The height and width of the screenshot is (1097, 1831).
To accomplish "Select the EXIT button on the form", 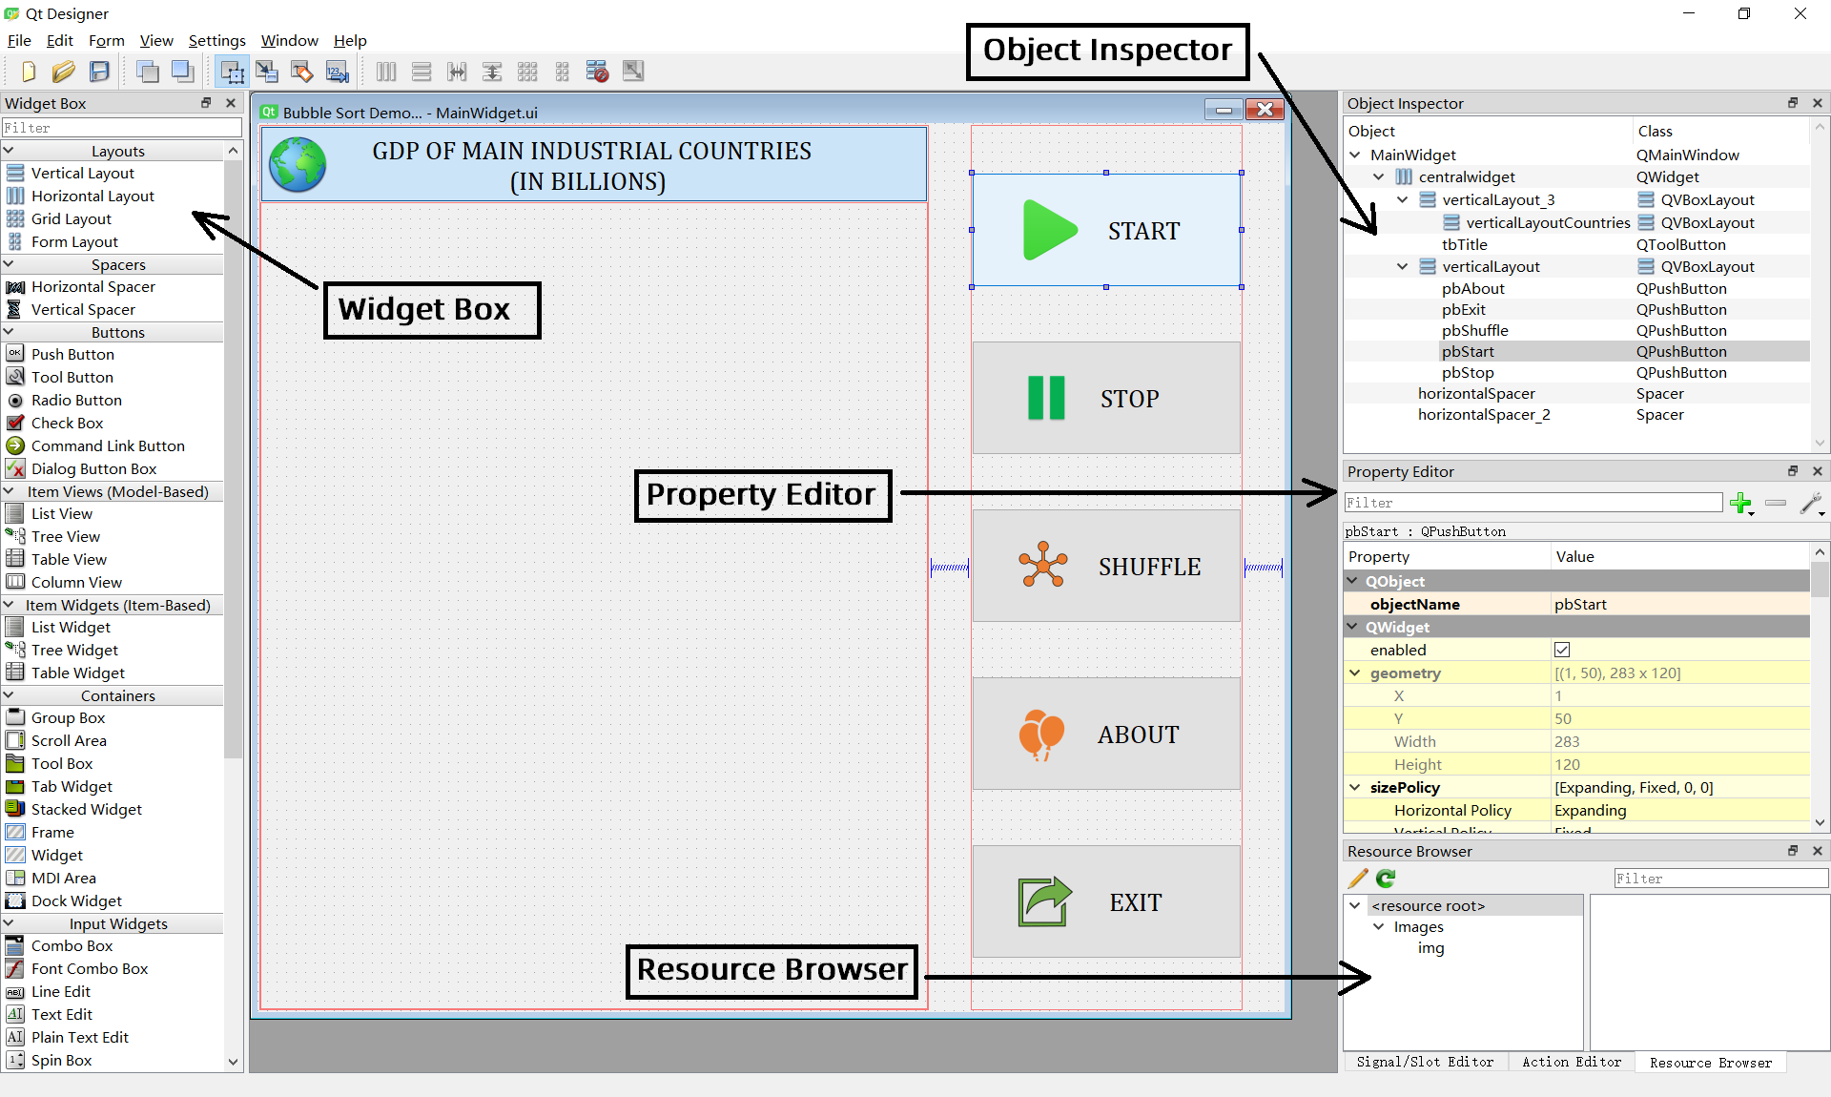I will pos(1106,901).
